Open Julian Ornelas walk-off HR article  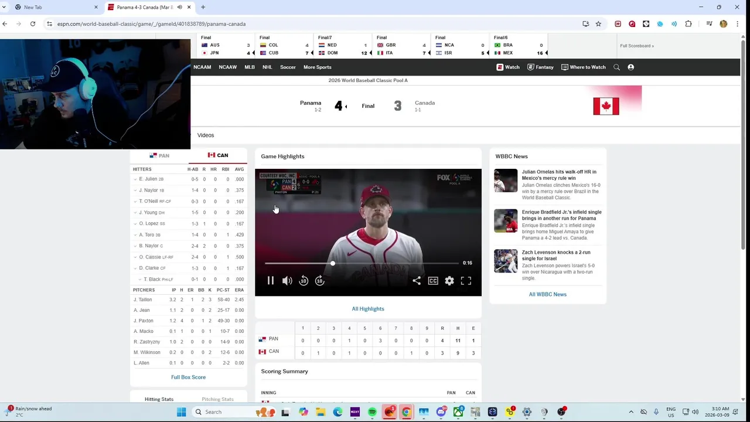(559, 175)
